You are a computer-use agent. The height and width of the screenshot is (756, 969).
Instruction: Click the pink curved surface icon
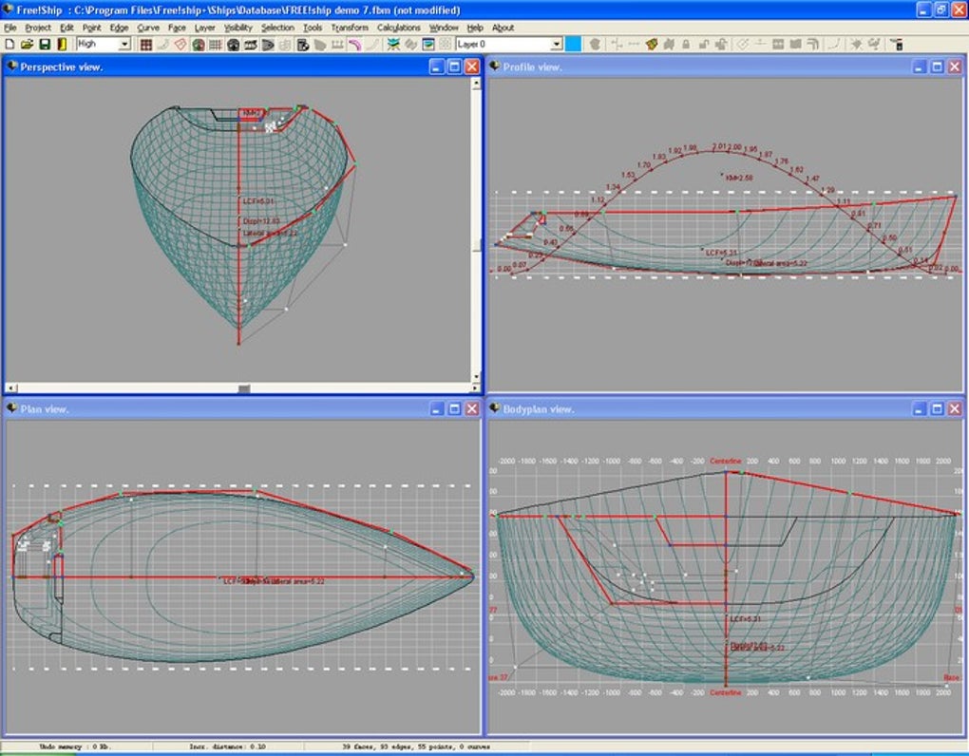(354, 45)
